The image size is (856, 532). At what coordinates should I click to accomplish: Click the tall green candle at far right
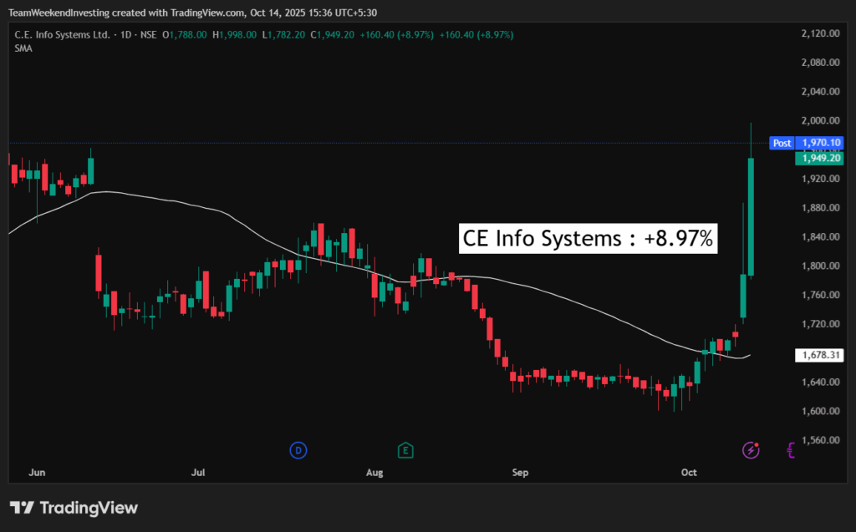click(x=752, y=217)
